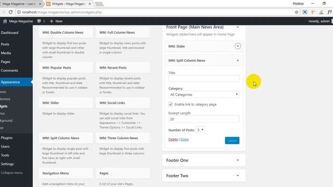Open the All Categories dropdown
Viewport: 333px width, 187px height.
(203, 95)
